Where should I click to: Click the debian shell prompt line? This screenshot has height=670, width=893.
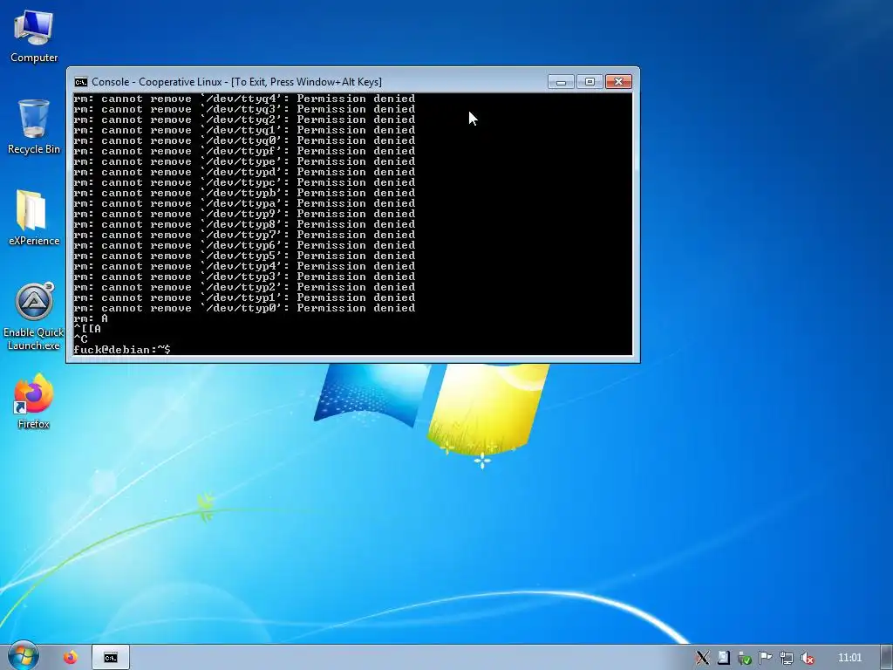tap(122, 350)
